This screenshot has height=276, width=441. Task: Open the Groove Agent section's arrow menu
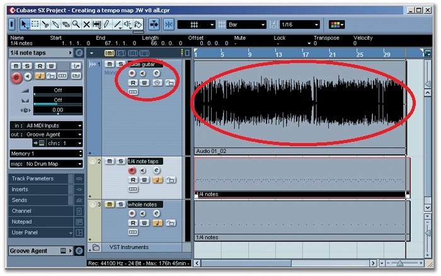pos(71,251)
